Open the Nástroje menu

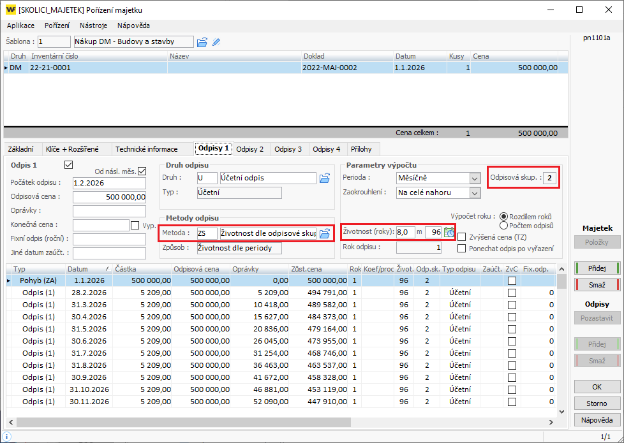point(93,25)
